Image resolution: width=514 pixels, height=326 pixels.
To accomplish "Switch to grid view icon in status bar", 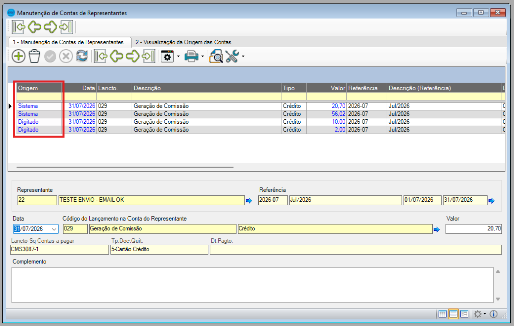I will [x=442, y=314].
